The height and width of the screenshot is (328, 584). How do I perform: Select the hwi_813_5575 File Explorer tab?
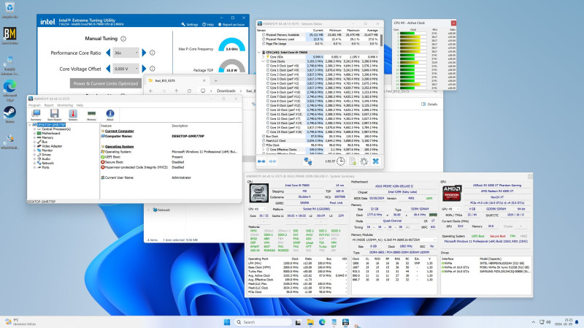click(177, 80)
